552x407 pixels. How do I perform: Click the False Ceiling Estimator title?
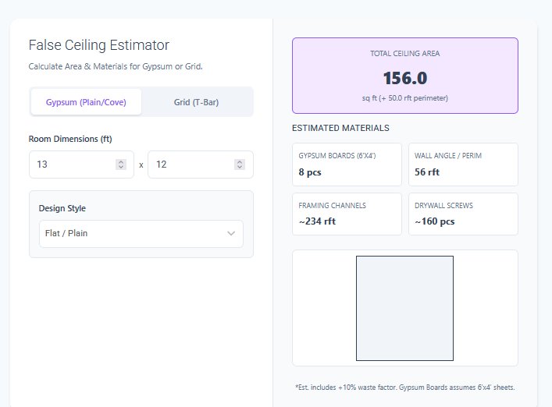pos(98,45)
